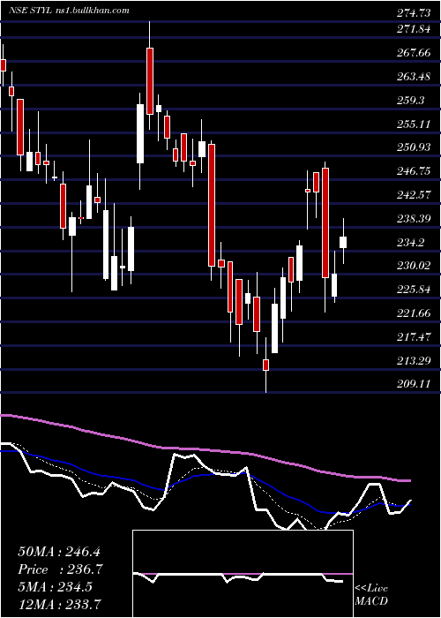Image resolution: width=441 pixels, height=618 pixels.
Task: Click the 217.47 price axis label
Action: (x=414, y=337)
